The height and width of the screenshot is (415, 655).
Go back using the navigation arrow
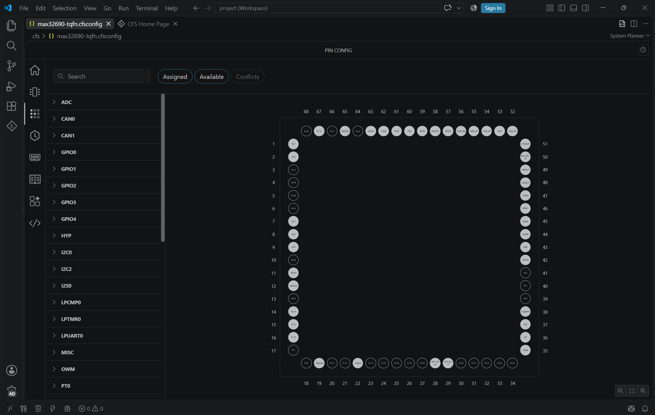coord(196,8)
